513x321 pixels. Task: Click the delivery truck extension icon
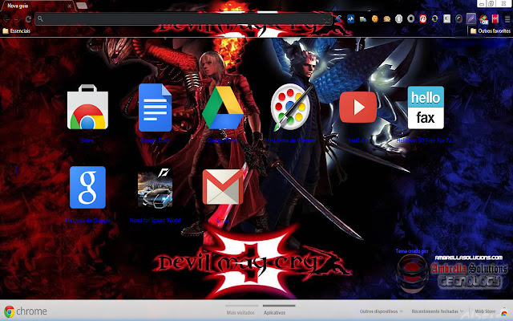[363, 19]
